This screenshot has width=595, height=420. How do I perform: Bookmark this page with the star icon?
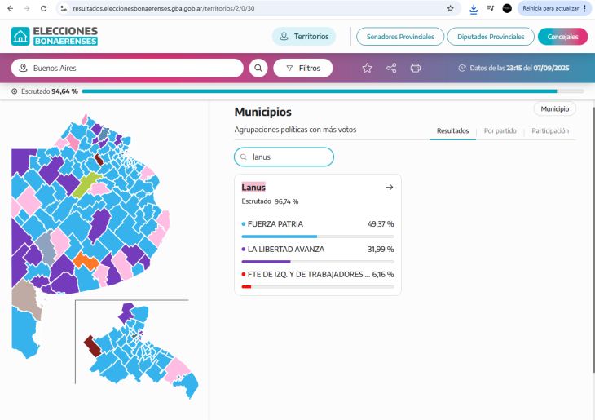click(450, 8)
